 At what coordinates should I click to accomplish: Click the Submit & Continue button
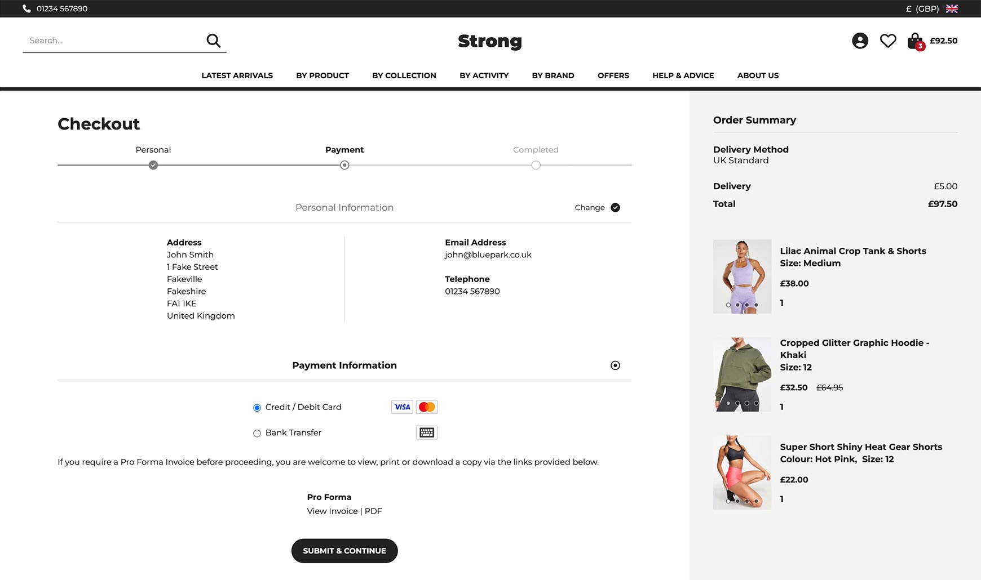coord(344,551)
